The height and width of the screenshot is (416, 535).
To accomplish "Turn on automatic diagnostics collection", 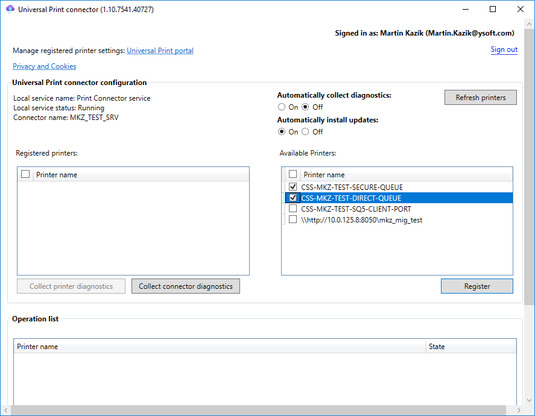I will [x=282, y=107].
